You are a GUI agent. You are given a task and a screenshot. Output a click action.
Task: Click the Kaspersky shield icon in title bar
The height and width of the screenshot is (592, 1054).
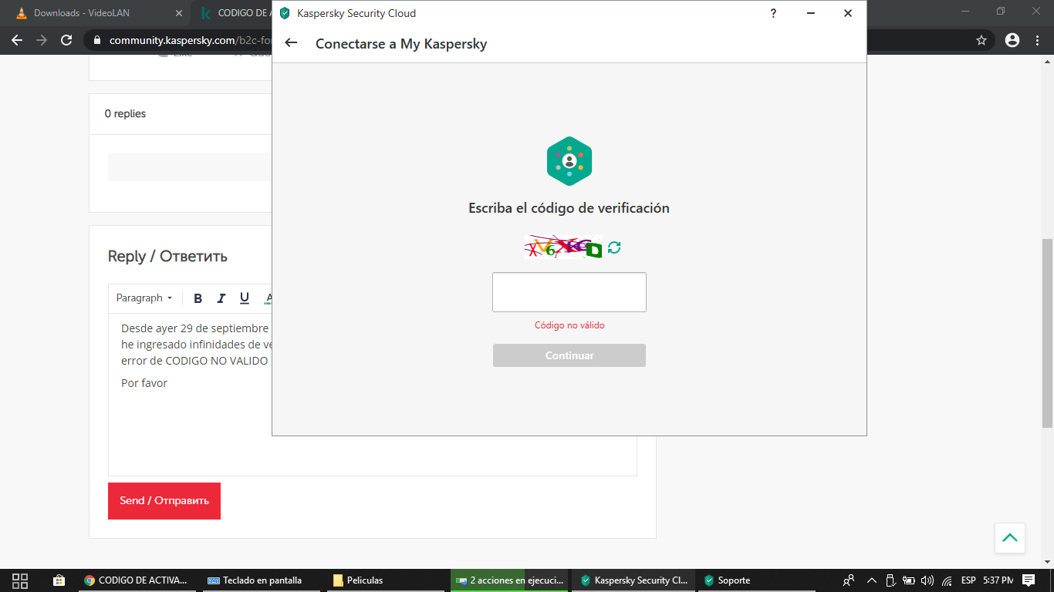285,13
